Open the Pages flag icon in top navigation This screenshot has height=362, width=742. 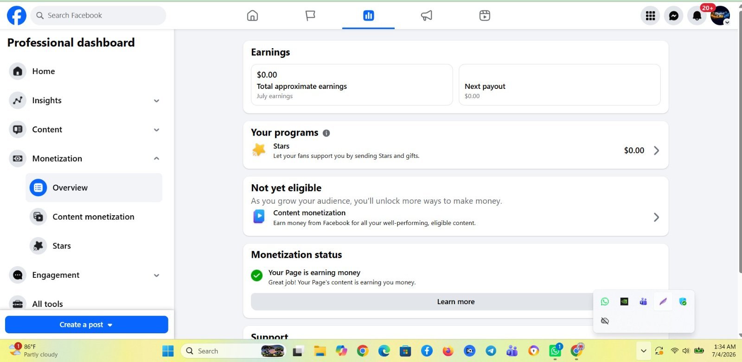[310, 16]
